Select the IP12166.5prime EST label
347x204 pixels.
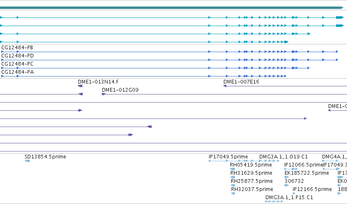click(x=312, y=189)
